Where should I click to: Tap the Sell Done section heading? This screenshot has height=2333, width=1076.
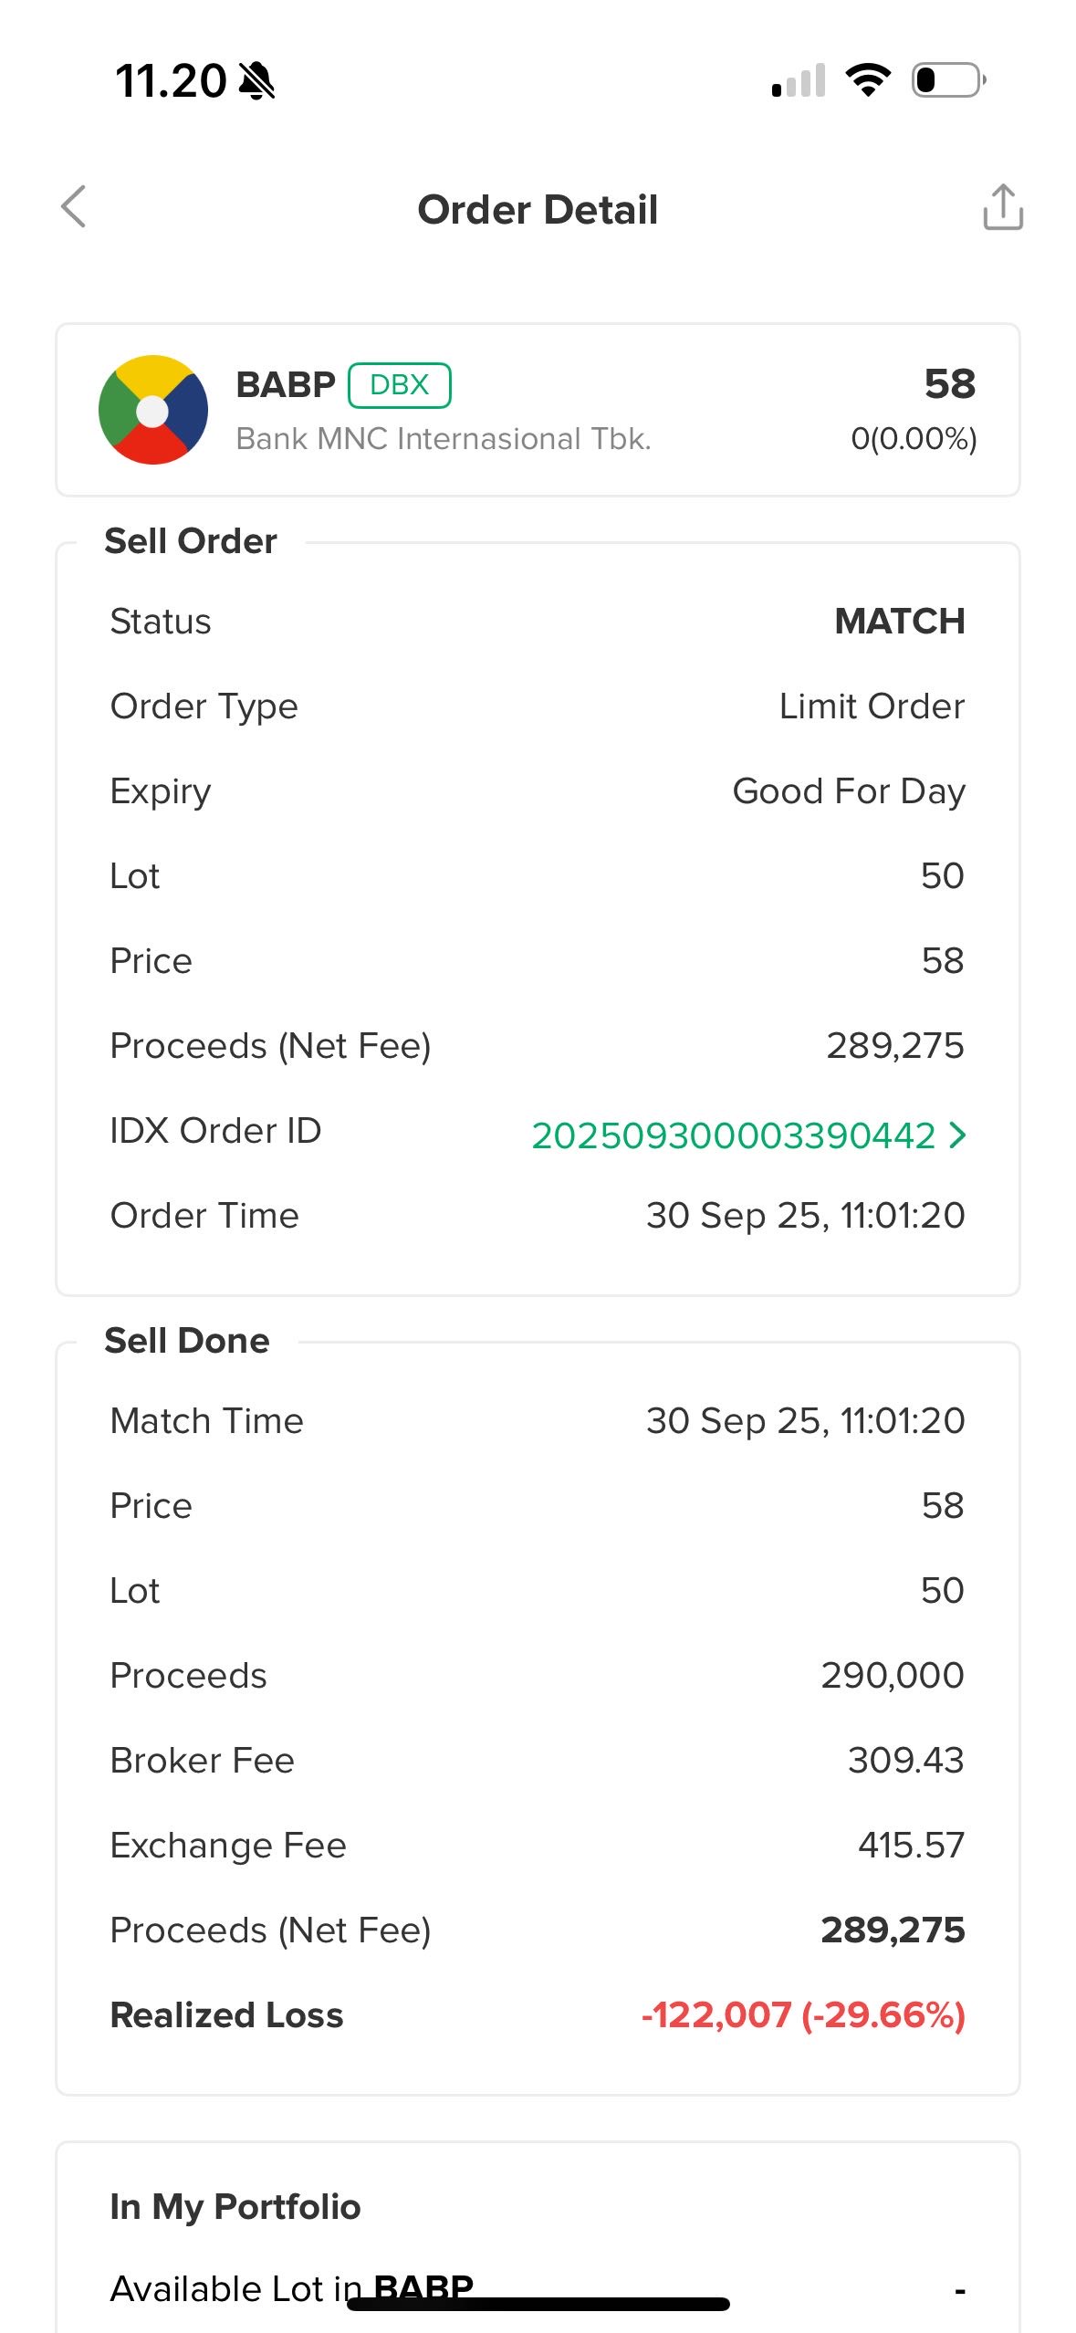[x=187, y=1341]
